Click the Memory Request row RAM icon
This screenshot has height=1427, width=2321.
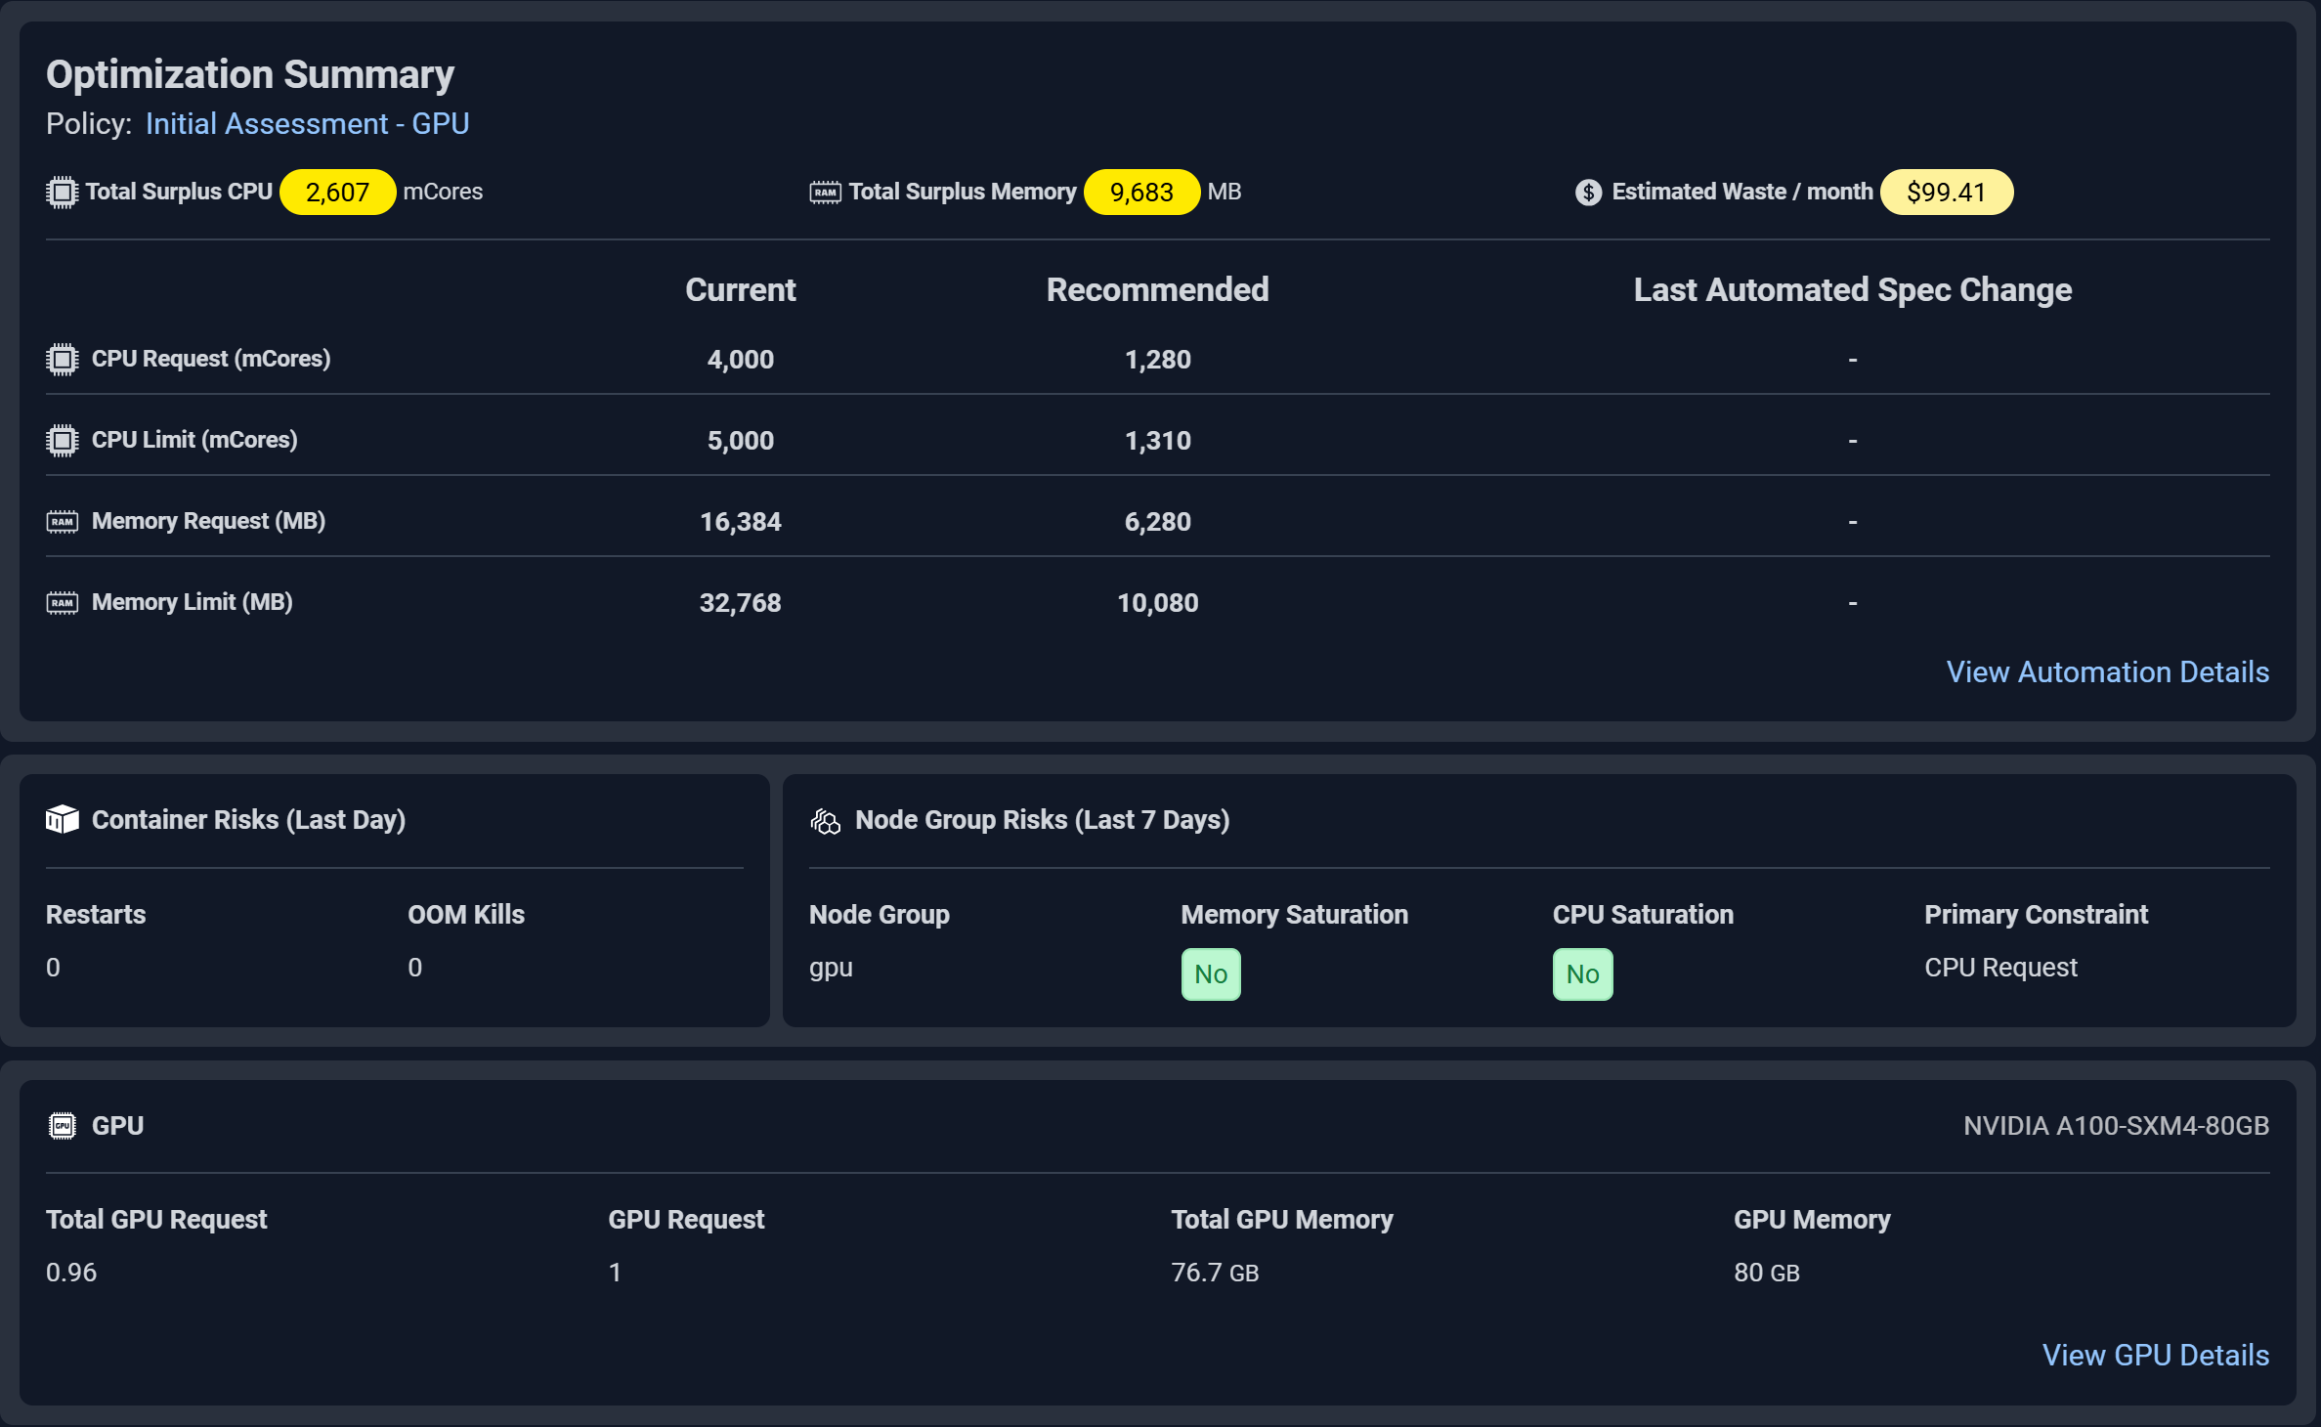[x=62, y=521]
